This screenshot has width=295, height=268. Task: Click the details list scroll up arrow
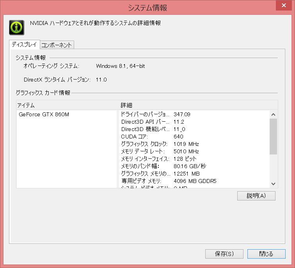[x=274, y=114]
